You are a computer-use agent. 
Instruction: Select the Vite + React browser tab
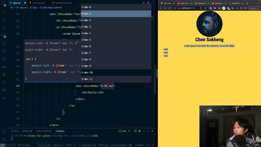167,3
